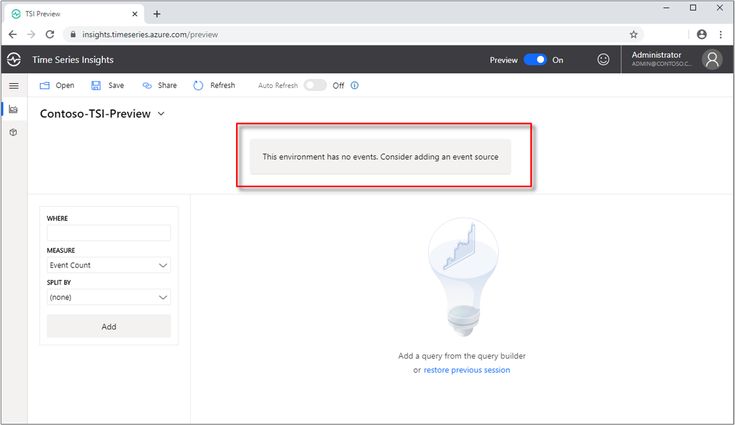Screen dimensions: 735x425
Task: Minimize the browser window
Action: coord(666,8)
